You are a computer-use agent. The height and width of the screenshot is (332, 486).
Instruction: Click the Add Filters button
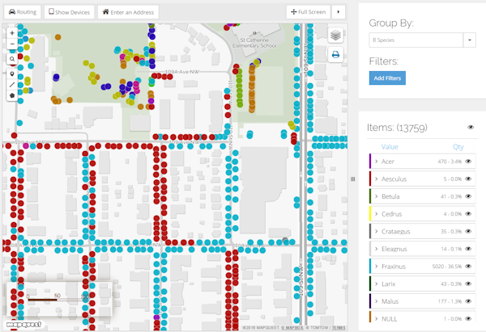(x=387, y=78)
